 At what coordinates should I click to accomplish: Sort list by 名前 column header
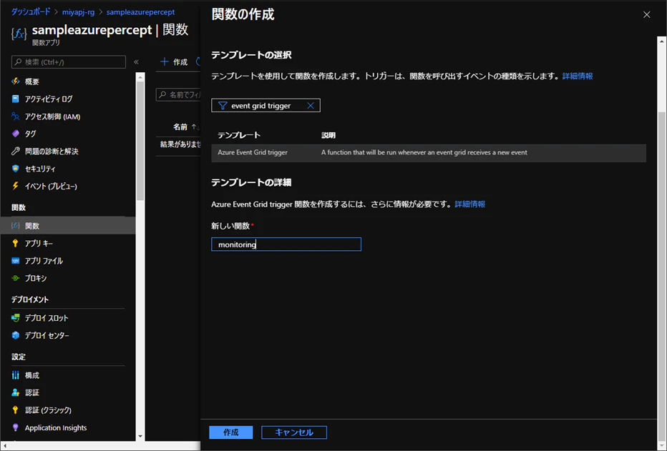click(180, 127)
